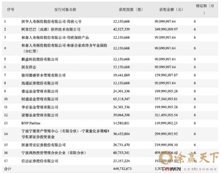Select share count 36,452,004

pos(121,134)
